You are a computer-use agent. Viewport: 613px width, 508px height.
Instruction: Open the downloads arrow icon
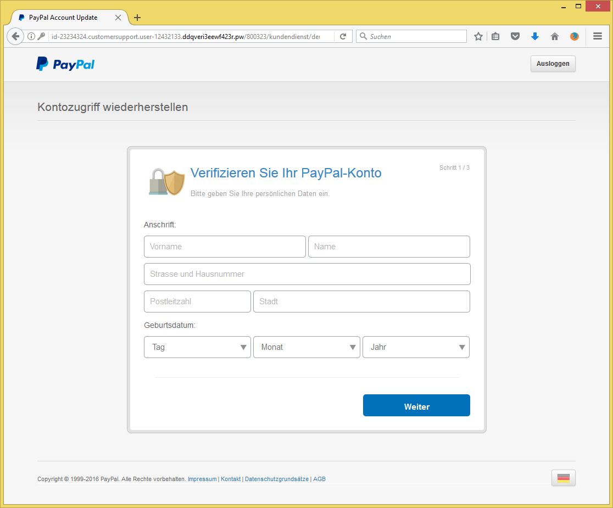tap(535, 36)
